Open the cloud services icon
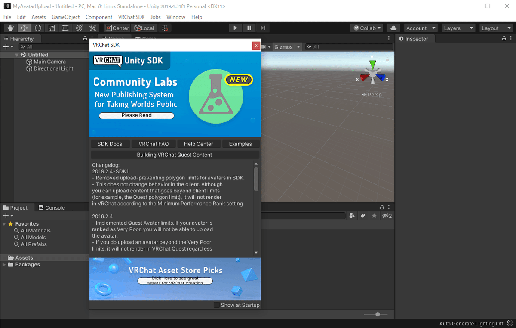This screenshot has width=516, height=328. 393,28
